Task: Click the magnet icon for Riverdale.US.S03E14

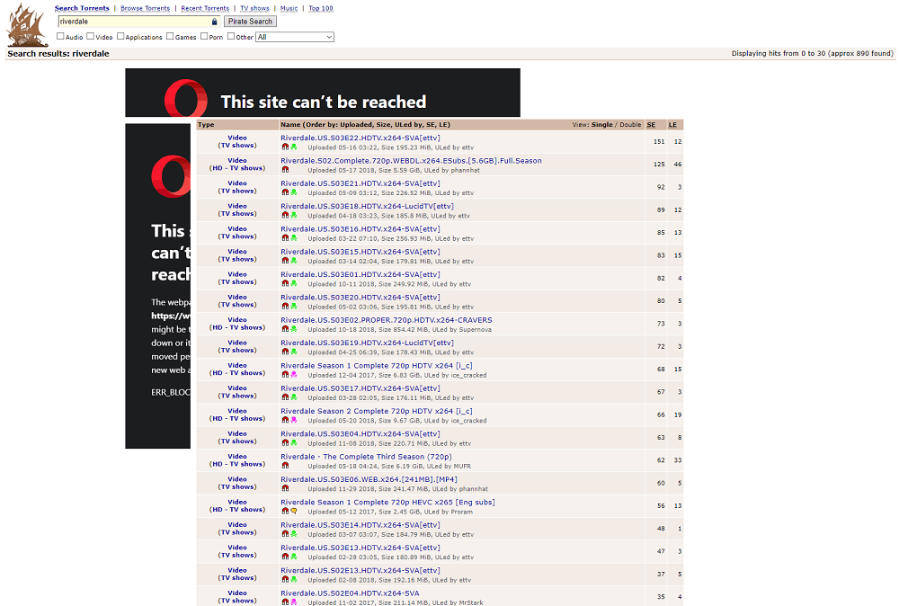Action: click(285, 534)
